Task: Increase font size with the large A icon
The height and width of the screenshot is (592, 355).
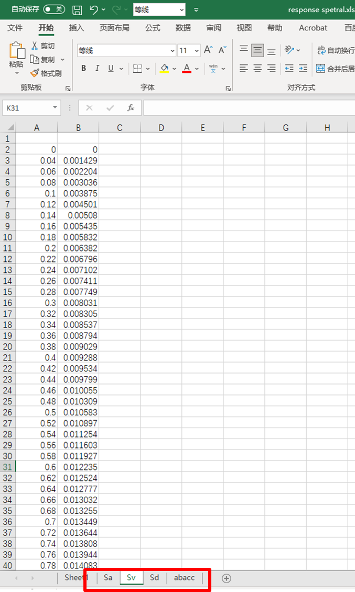Action: [x=208, y=50]
